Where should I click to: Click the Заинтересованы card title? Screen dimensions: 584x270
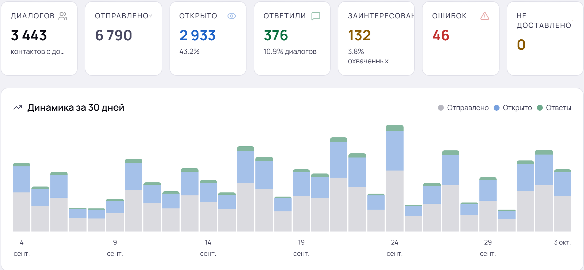point(381,16)
